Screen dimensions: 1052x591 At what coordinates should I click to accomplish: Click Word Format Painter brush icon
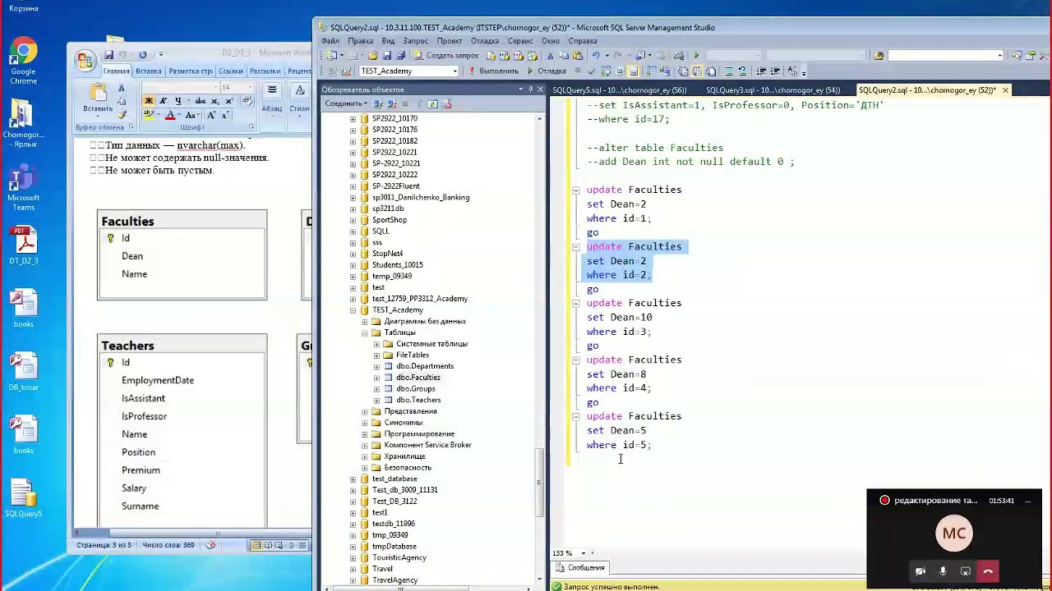[122, 115]
